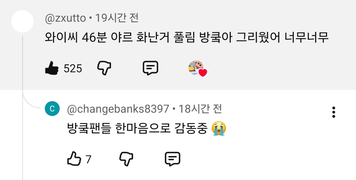Image resolution: width=356 pixels, height=180 pixels.
Task: Open the teal C avatar of changebanks8397
Action: click(52, 109)
